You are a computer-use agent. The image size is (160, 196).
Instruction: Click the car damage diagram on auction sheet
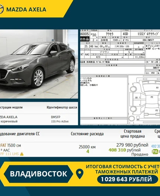144,99
